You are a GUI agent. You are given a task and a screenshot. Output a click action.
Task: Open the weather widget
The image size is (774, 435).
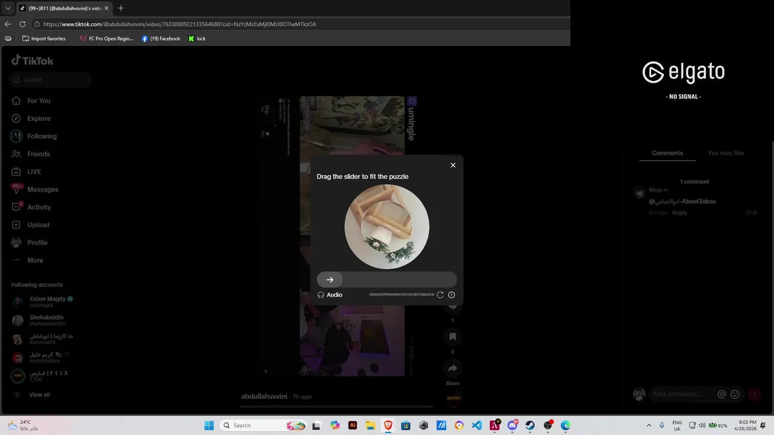(x=22, y=425)
